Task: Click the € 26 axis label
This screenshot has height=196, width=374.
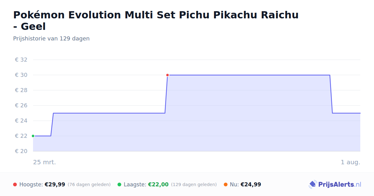Action: pos(21,105)
